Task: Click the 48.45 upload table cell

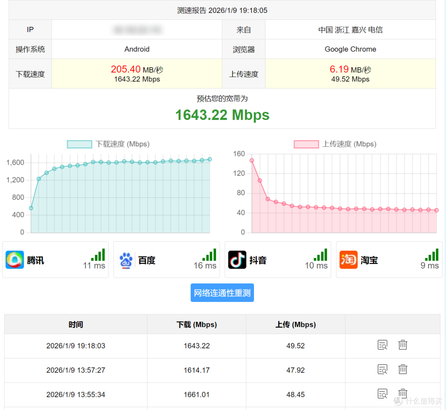Action: pos(296,395)
